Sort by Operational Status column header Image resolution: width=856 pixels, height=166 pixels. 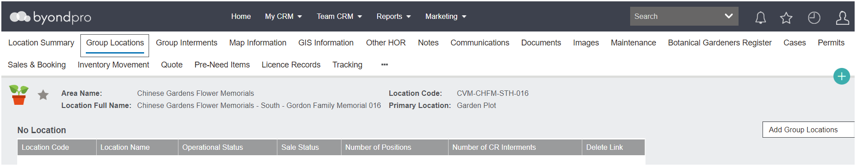pyautogui.click(x=228, y=148)
